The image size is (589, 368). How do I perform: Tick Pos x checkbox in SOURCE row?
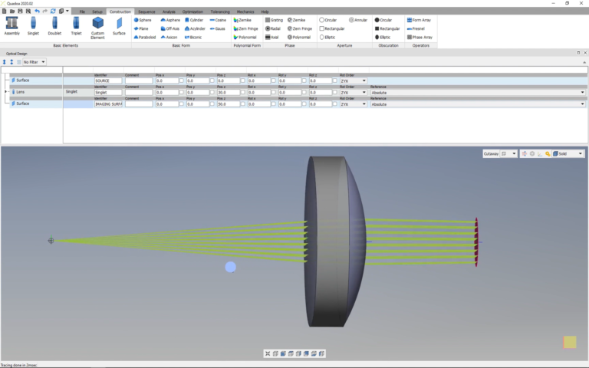182,80
